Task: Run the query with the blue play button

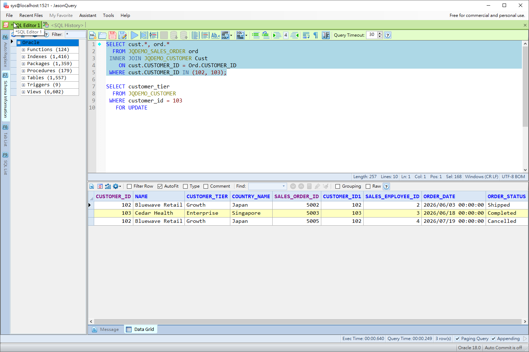Action: click(x=134, y=35)
